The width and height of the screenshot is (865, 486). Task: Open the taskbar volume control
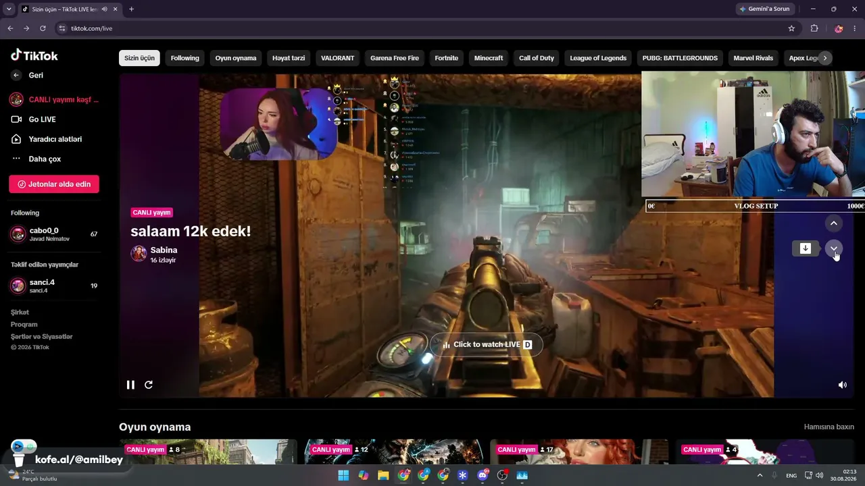click(820, 475)
